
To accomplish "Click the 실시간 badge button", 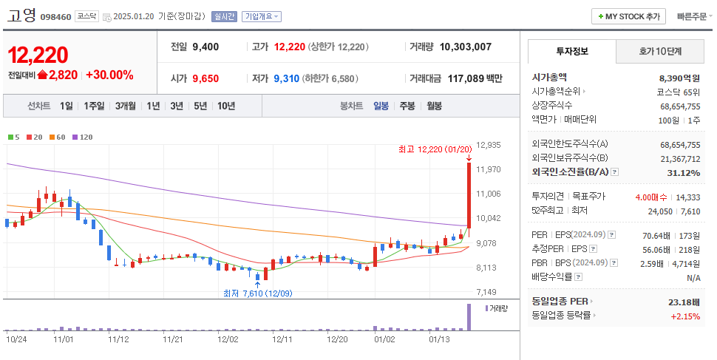I will [x=224, y=16].
